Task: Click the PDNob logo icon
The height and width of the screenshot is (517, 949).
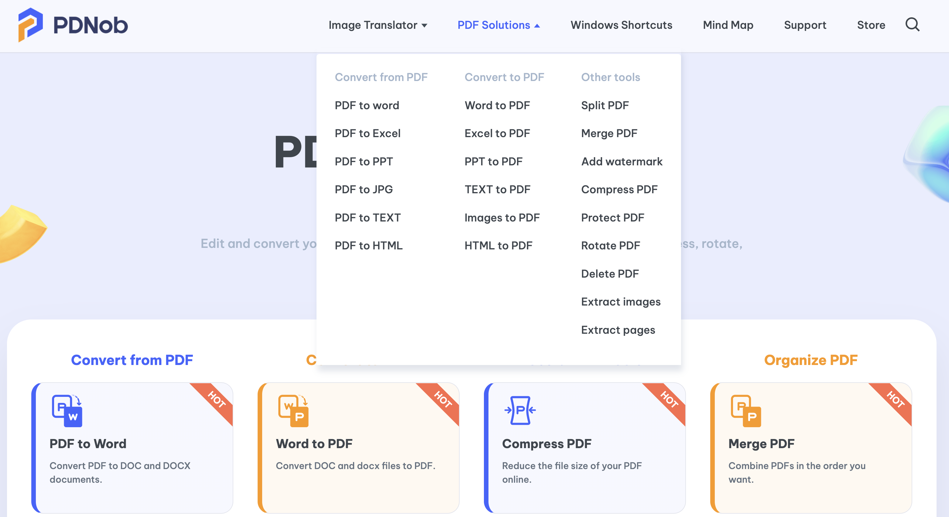Action: click(x=30, y=25)
